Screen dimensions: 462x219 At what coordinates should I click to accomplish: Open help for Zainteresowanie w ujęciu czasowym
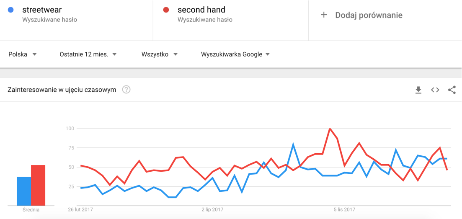[126, 89]
